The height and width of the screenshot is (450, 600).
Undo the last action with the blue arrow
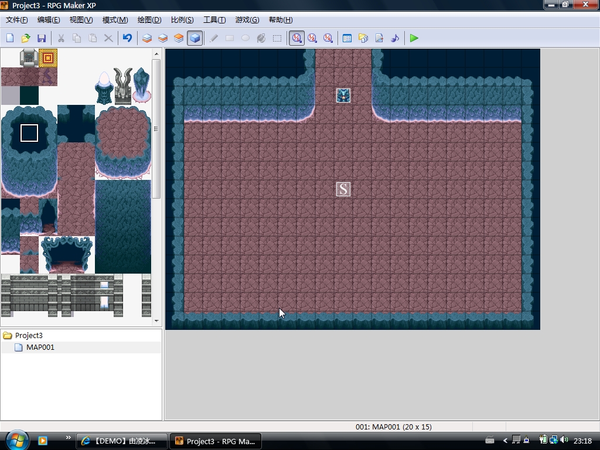pyautogui.click(x=127, y=38)
